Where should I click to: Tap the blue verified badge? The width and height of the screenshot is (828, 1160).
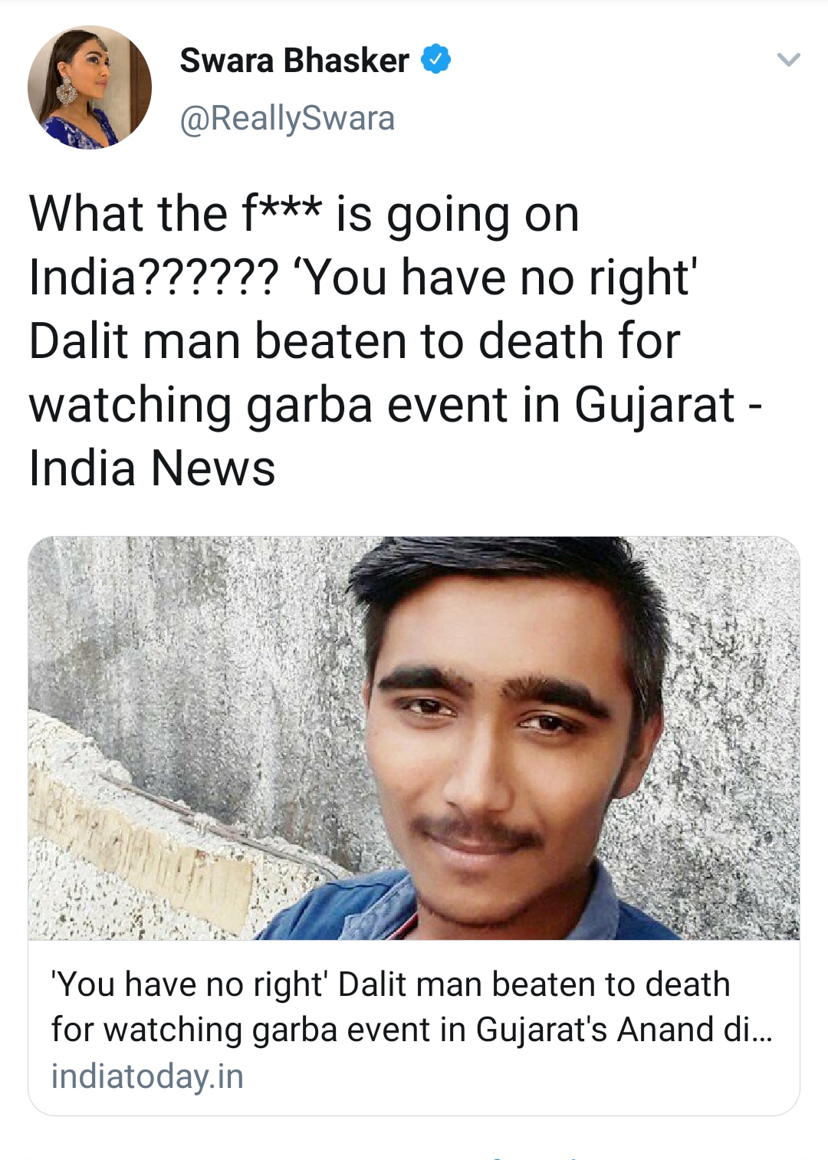click(436, 59)
